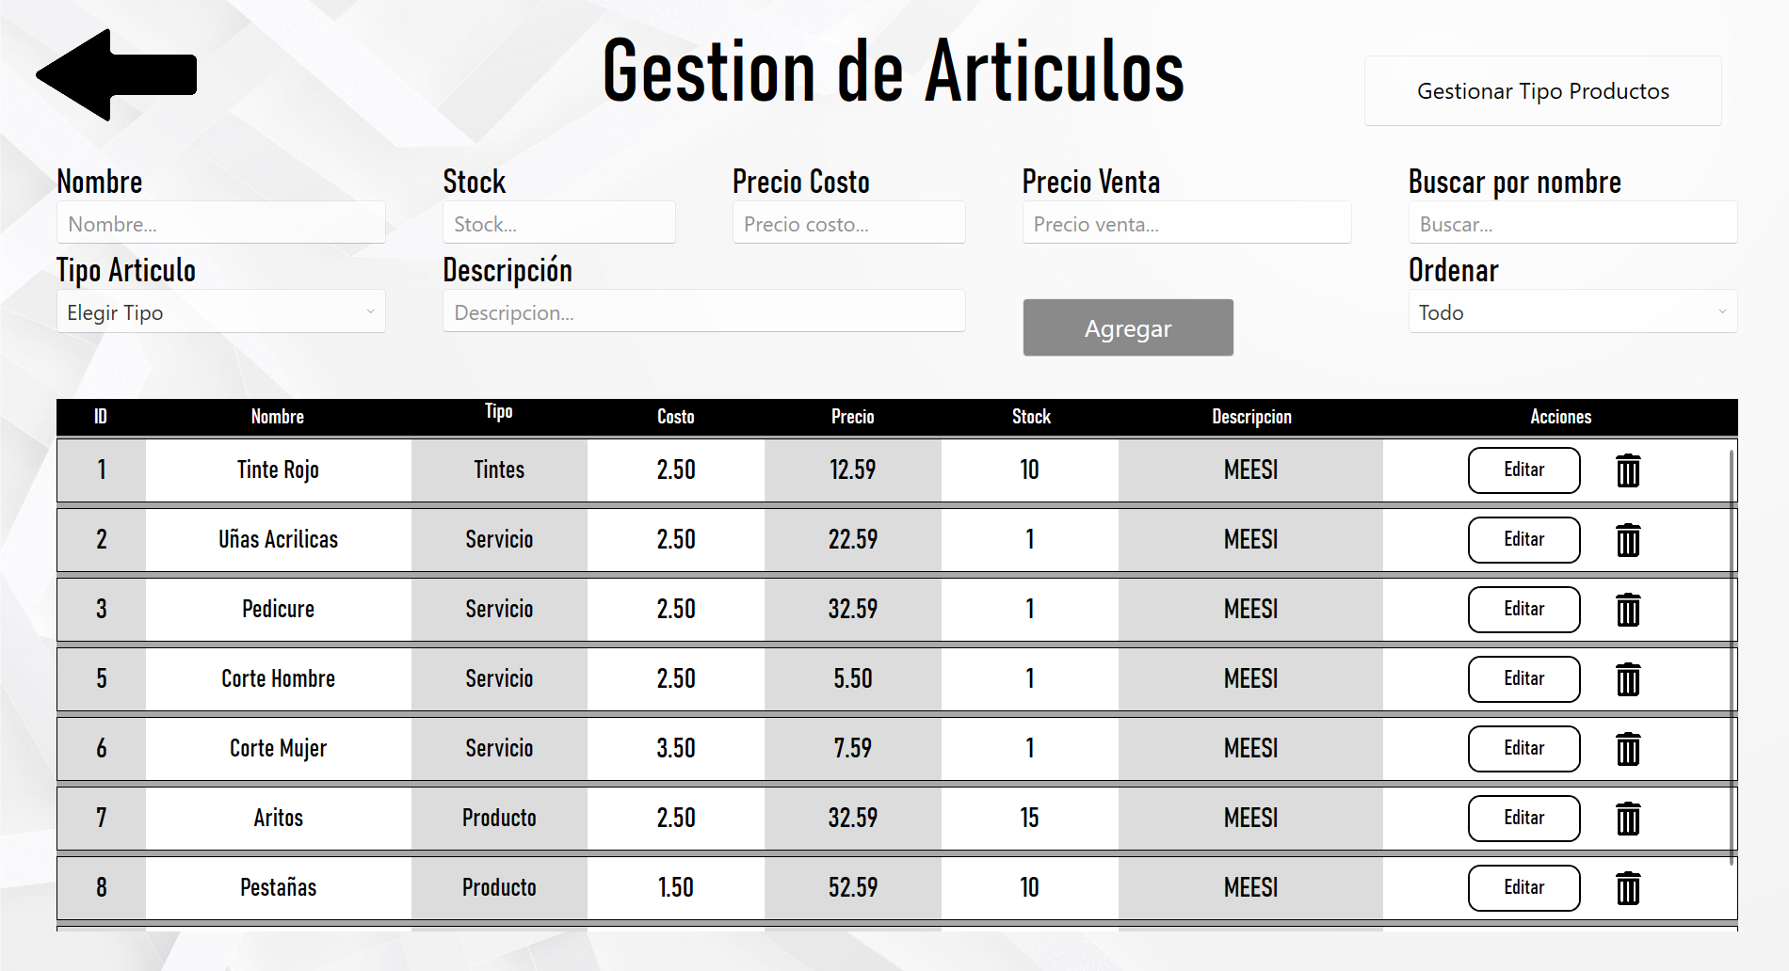The image size is (1789, 971).
Task: Remove the Corte Hombre article
Action: (x=1628, y=679)
